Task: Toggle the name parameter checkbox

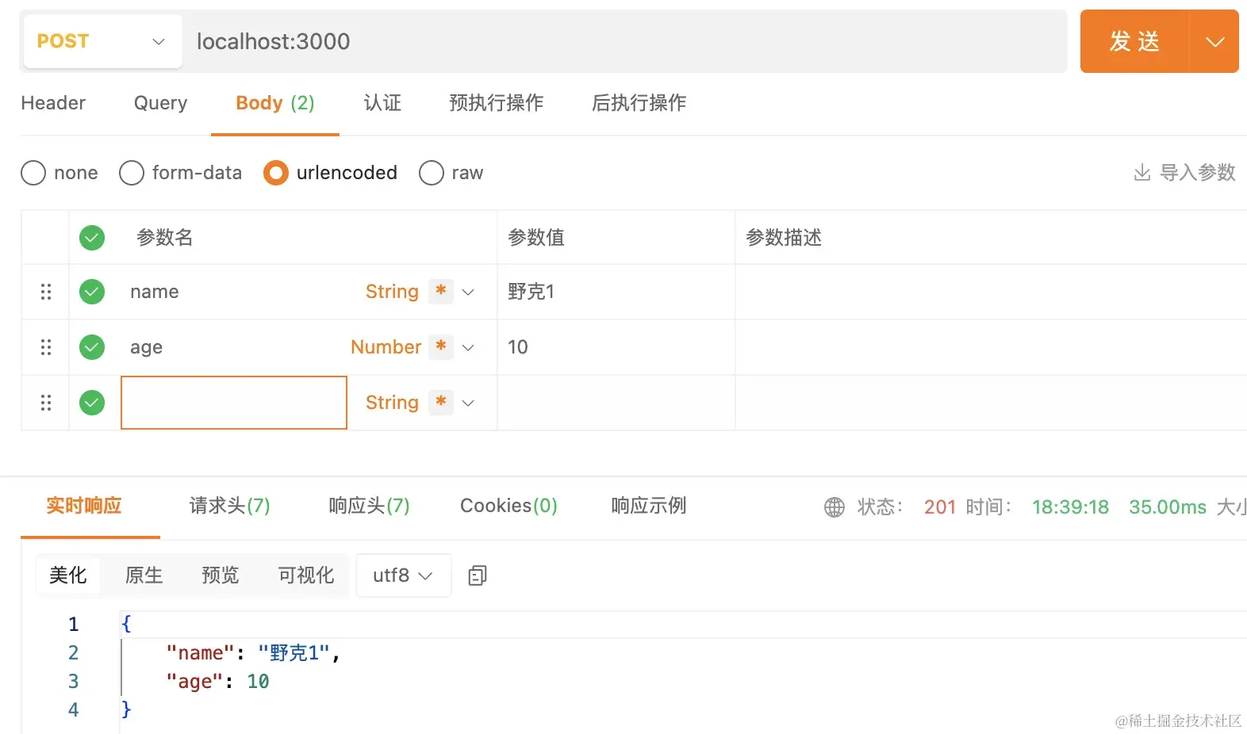Action: coord(92,292)
